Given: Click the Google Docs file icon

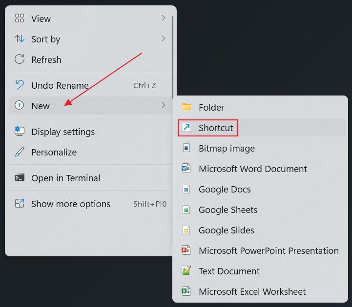Looking at the screenshot, I should coord(186,189).
